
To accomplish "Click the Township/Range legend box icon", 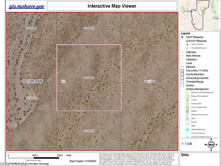I will (182, 82).
